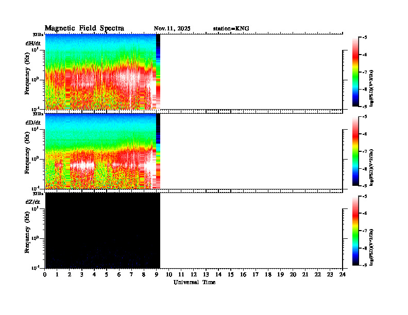Click hour 10 on the Universal Time axis

pyautogui.click(x=169, y=274)
